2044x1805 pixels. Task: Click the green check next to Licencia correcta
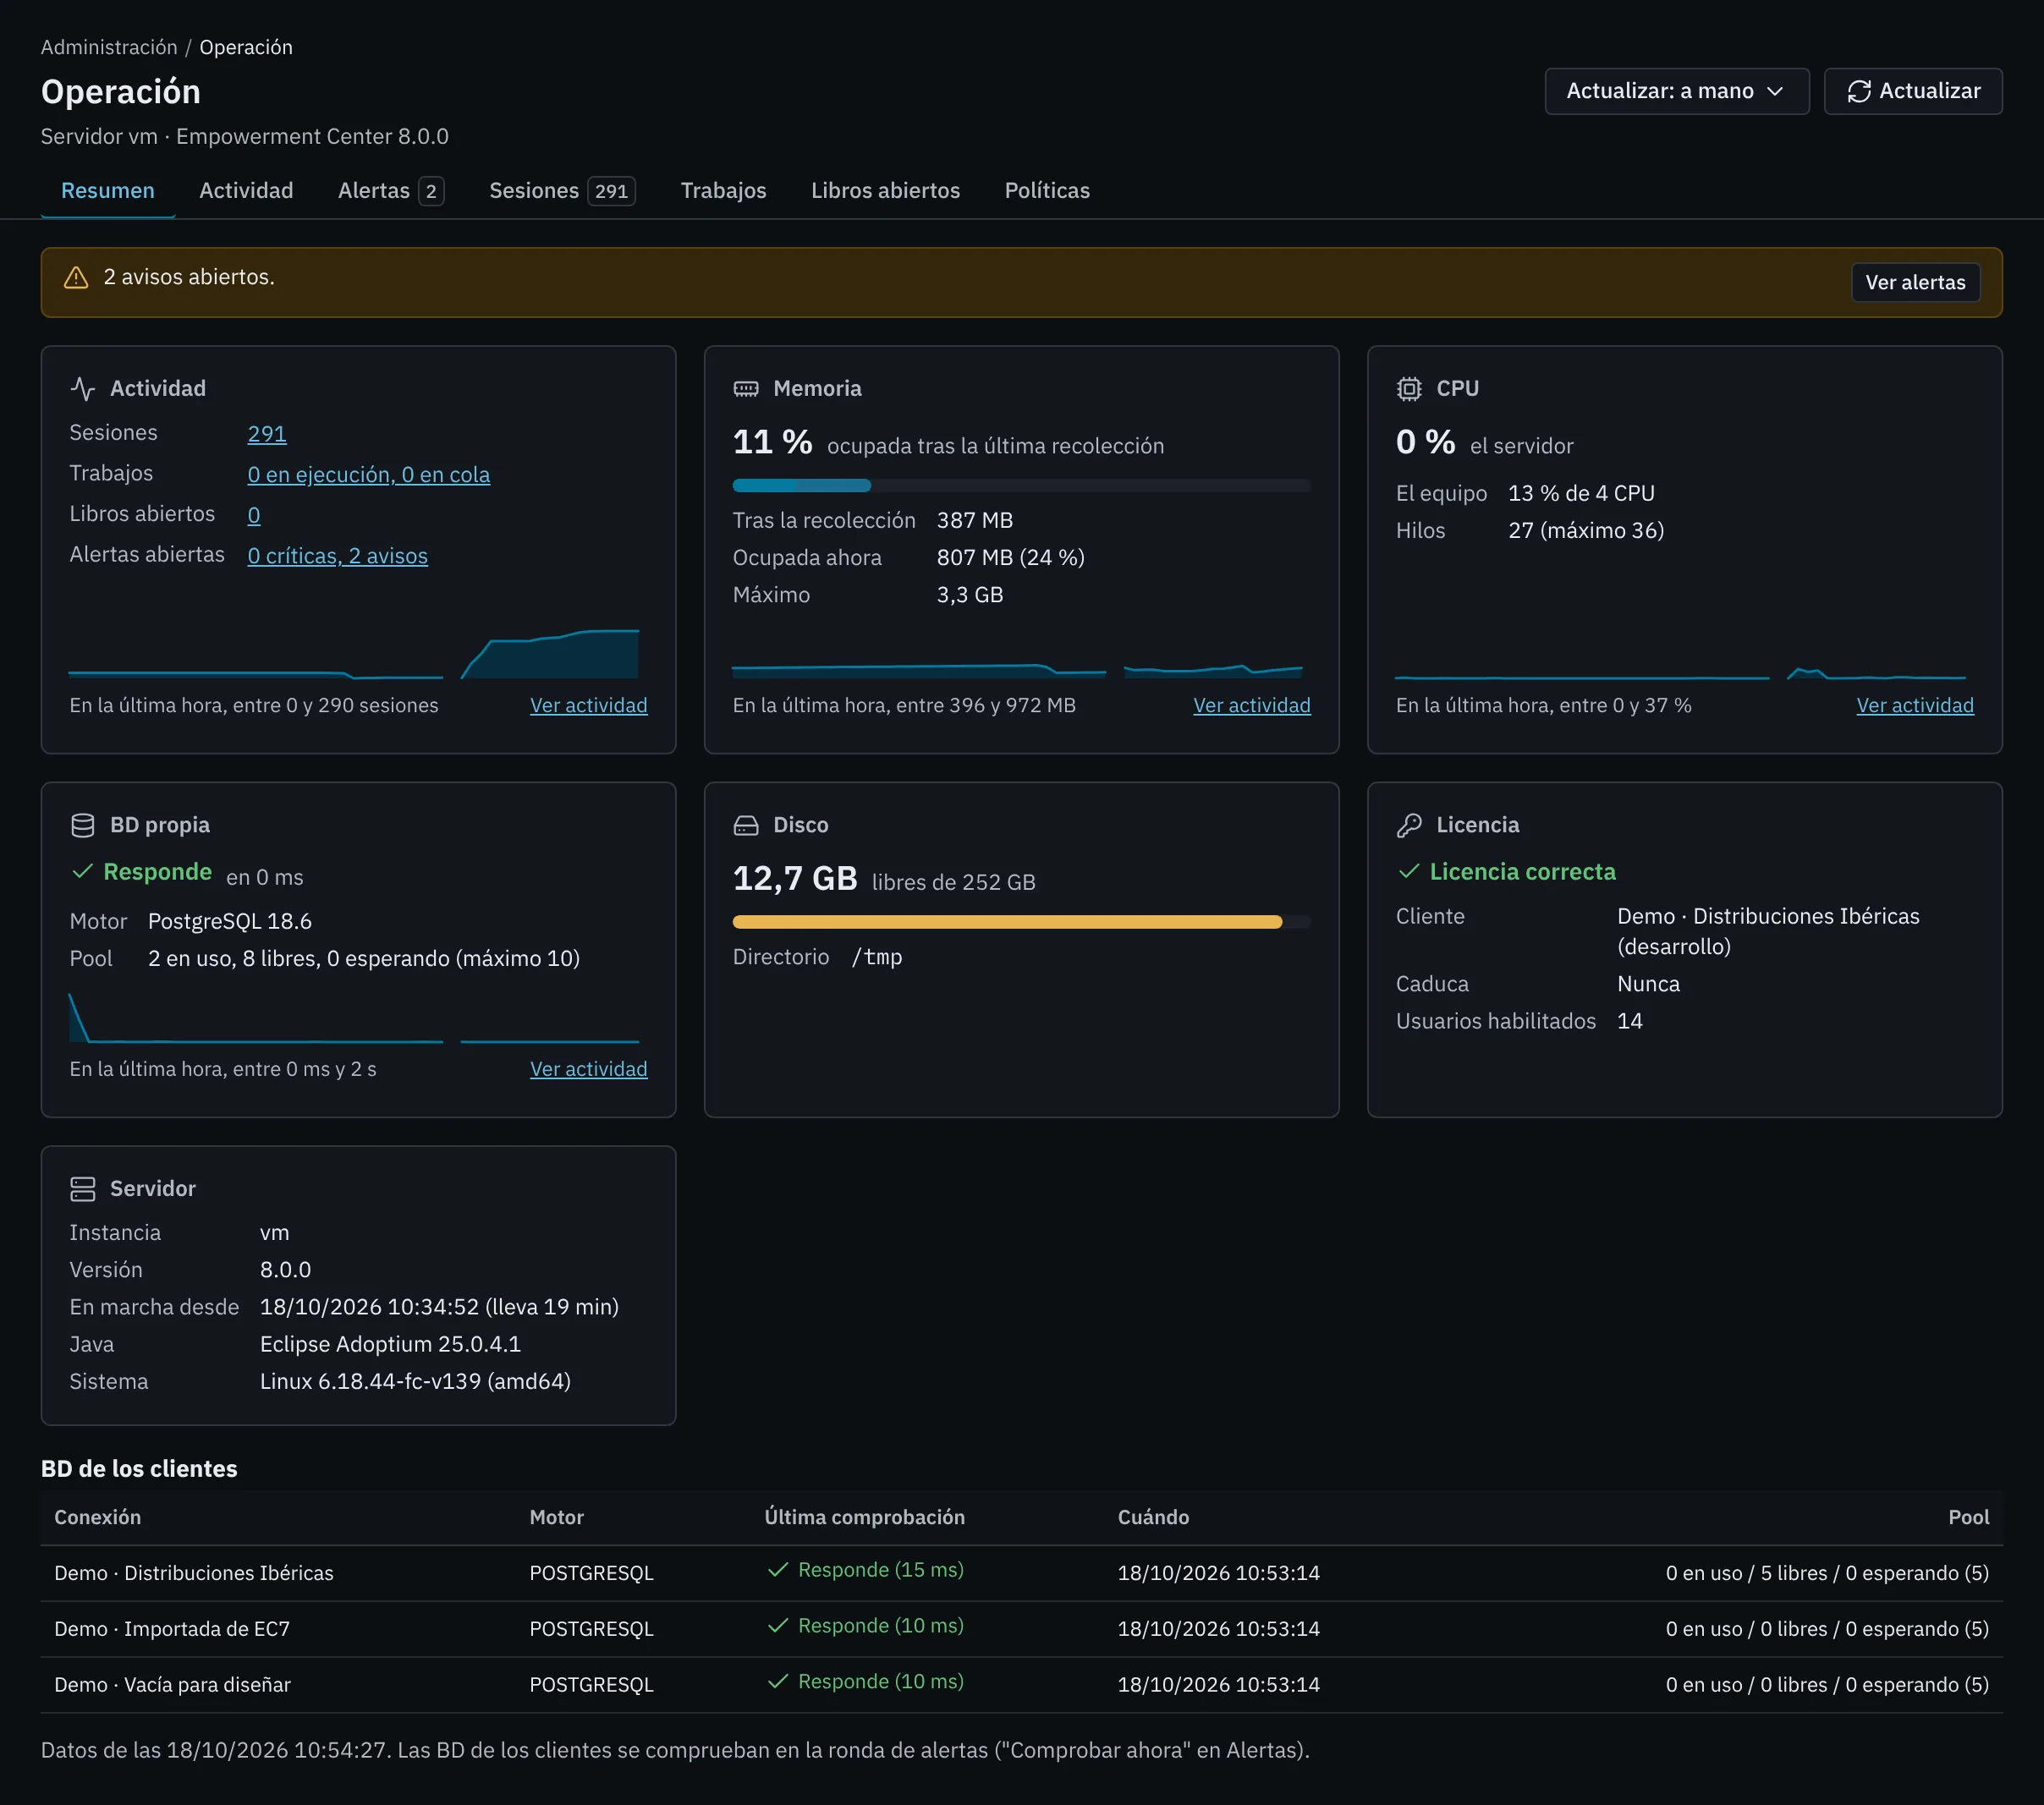1409,871
